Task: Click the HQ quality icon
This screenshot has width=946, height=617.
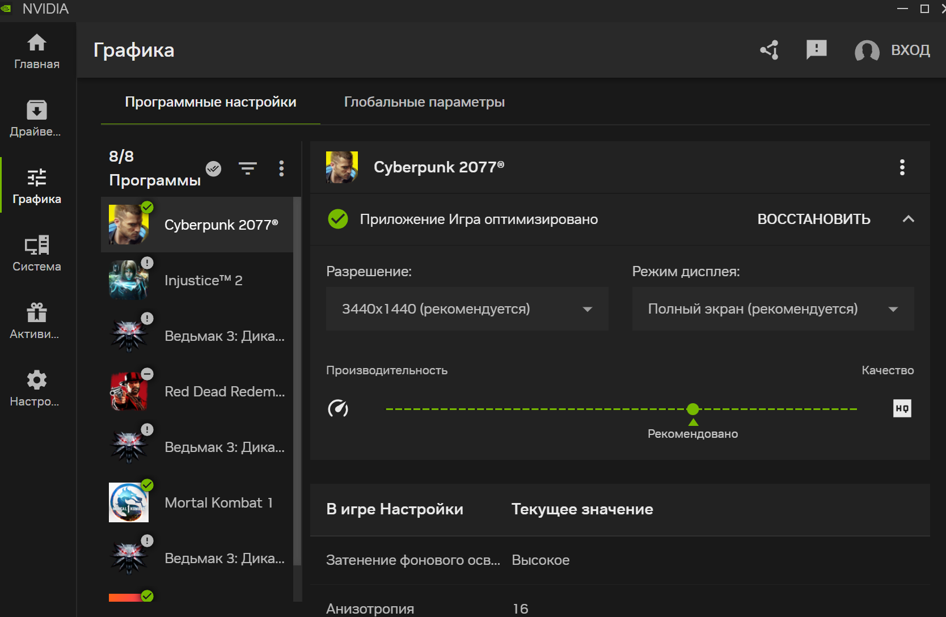Action: click(x=902, y=408)
